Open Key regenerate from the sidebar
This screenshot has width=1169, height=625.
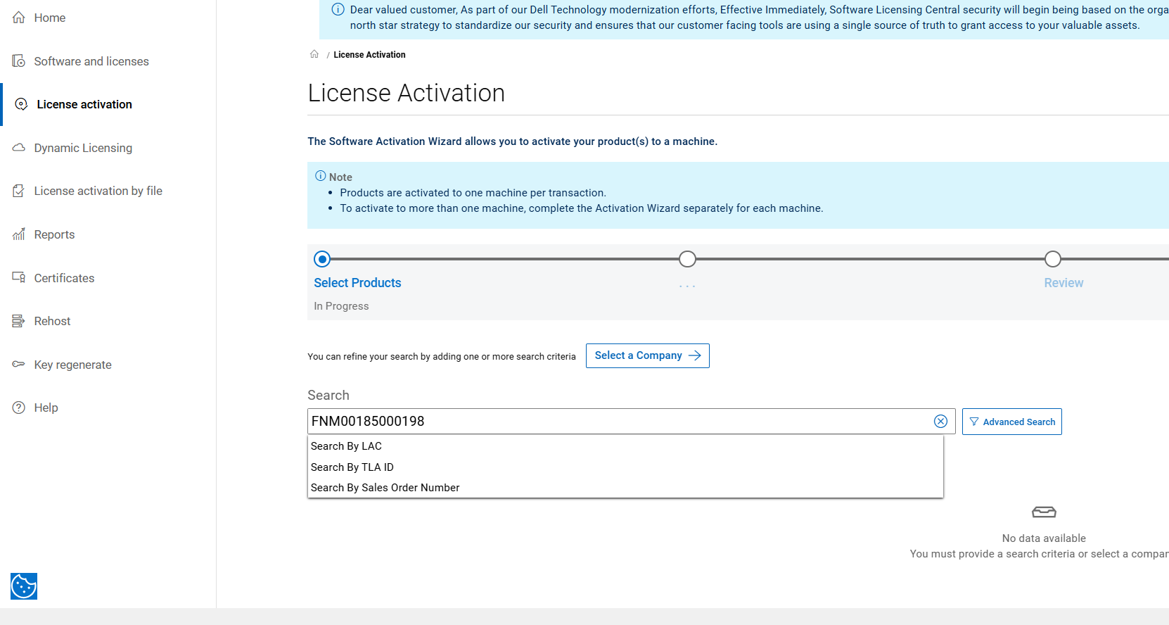pos(73,365)
